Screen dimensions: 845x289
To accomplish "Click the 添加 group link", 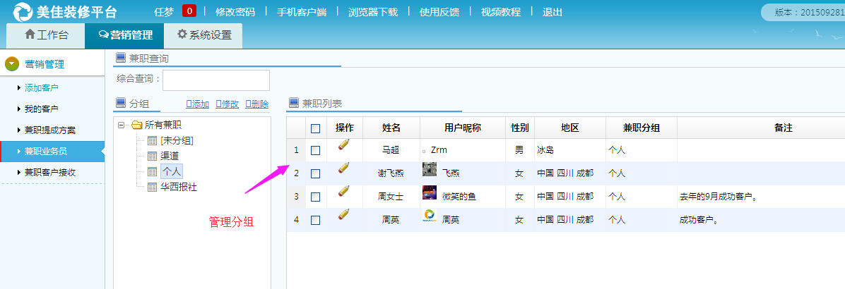I will click(197, 104).
